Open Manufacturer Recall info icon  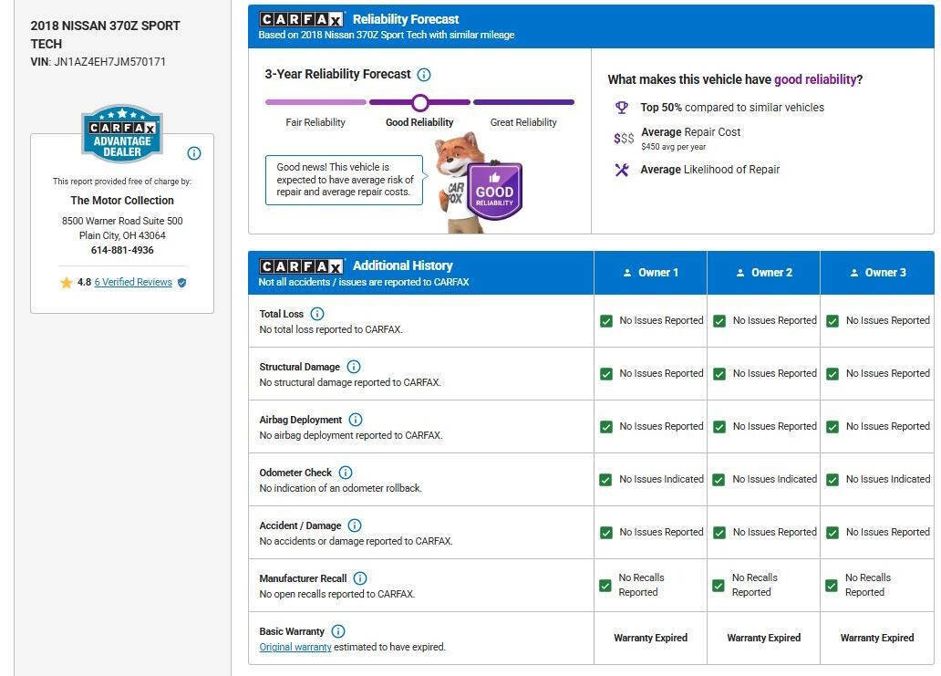pyautogui.click(x=360, y=578)
